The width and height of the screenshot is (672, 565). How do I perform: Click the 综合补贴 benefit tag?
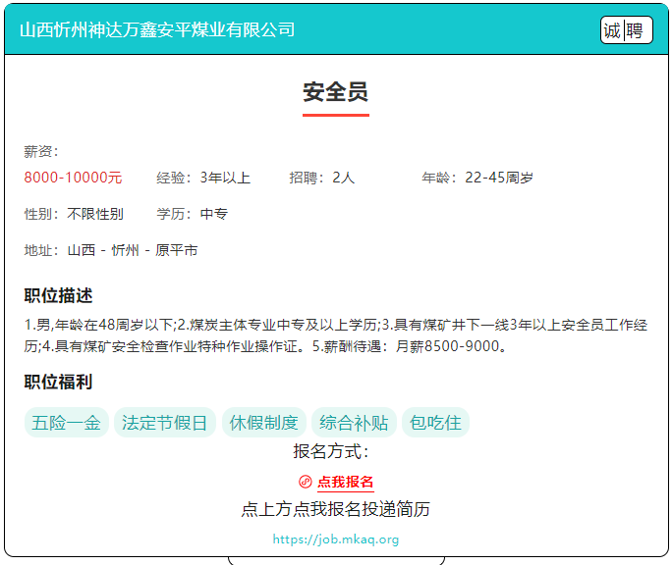354,423
